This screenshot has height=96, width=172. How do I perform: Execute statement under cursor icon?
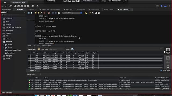click(38, 13)
